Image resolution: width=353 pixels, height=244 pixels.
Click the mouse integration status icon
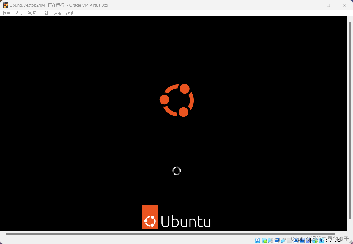point(315,240)
